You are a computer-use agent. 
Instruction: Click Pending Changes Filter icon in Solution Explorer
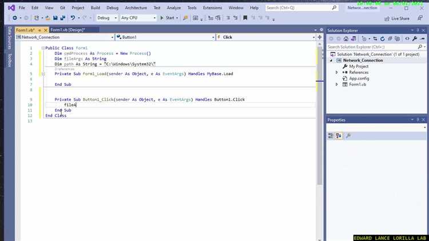(x=364, y=39)
